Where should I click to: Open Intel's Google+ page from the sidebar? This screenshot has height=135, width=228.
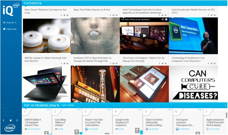click(x=17, y=120)
